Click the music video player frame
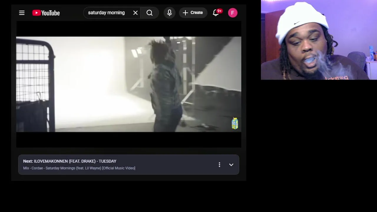The height and width of the screenshot is (212, 377). 129,85
